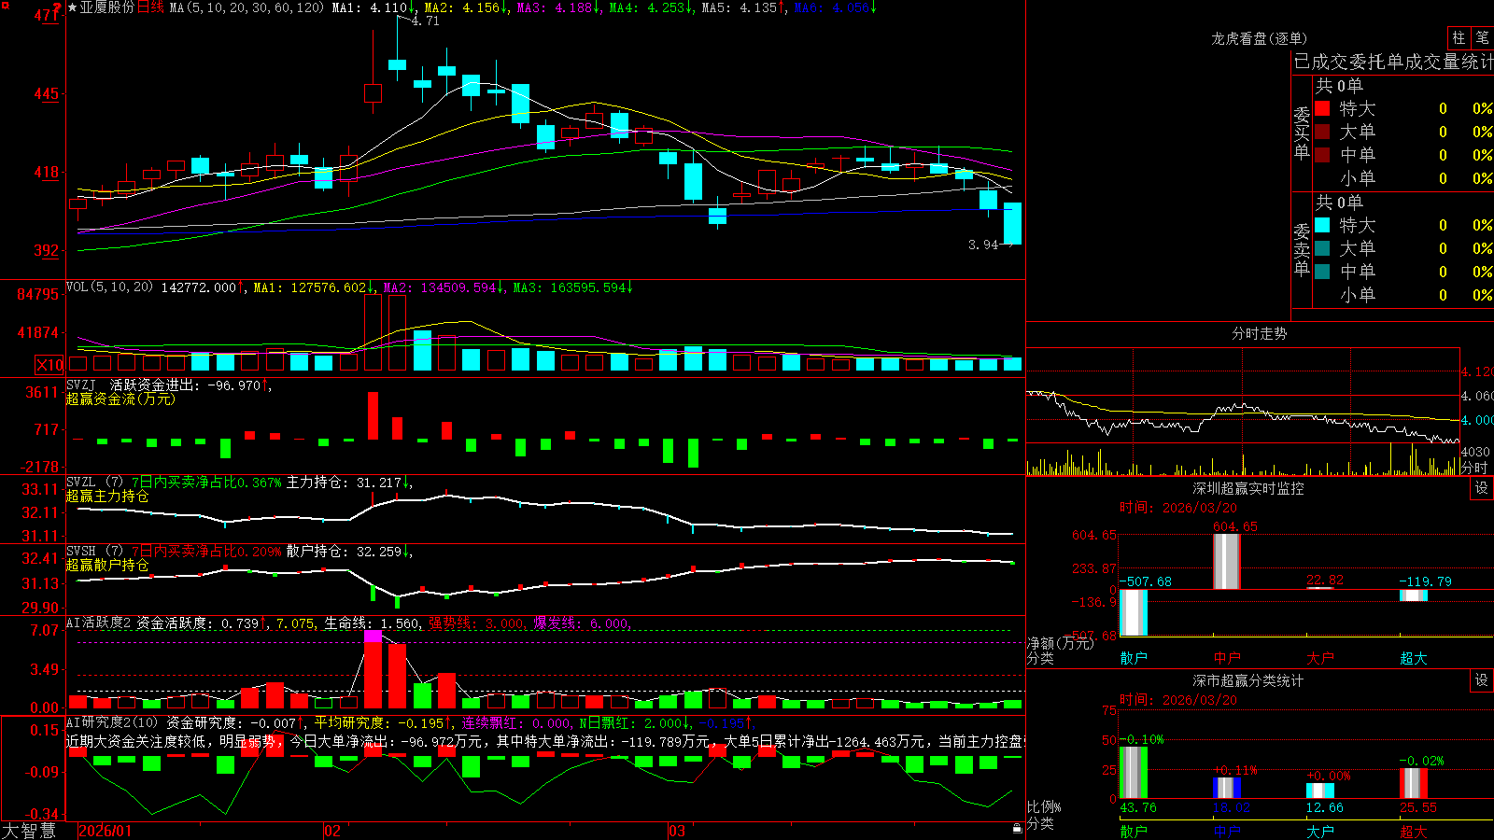The image size is (1494, 840).
Task: Open 设 settings for 深圳超赢实时监控
Action: coord(1482,488)
